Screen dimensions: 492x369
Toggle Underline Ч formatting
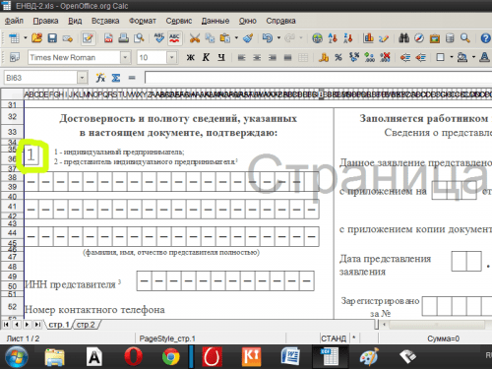221,58
